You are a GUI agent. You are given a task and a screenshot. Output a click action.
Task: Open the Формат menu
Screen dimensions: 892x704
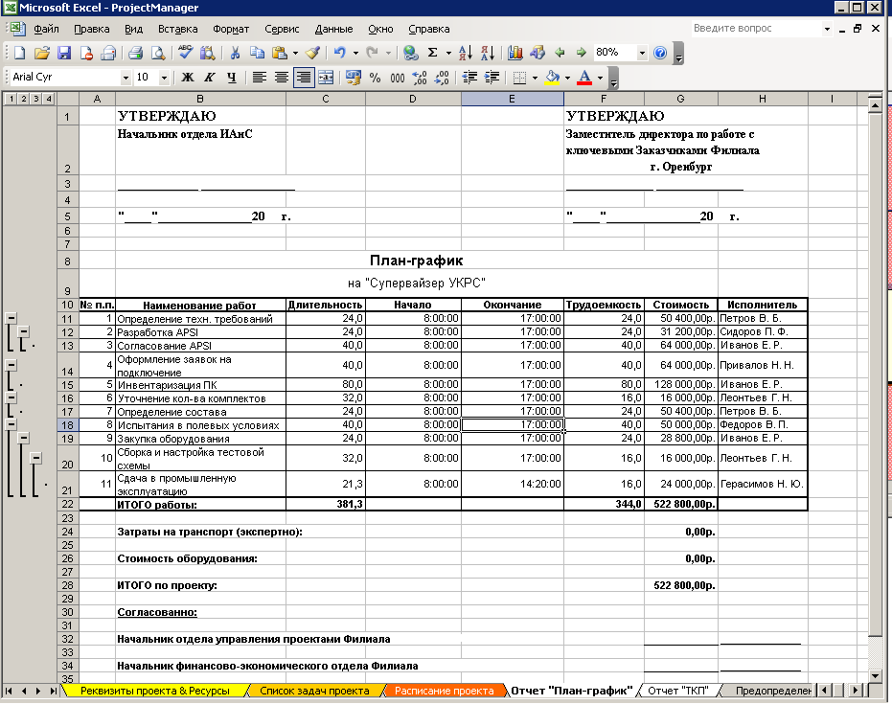coord(230,29)
